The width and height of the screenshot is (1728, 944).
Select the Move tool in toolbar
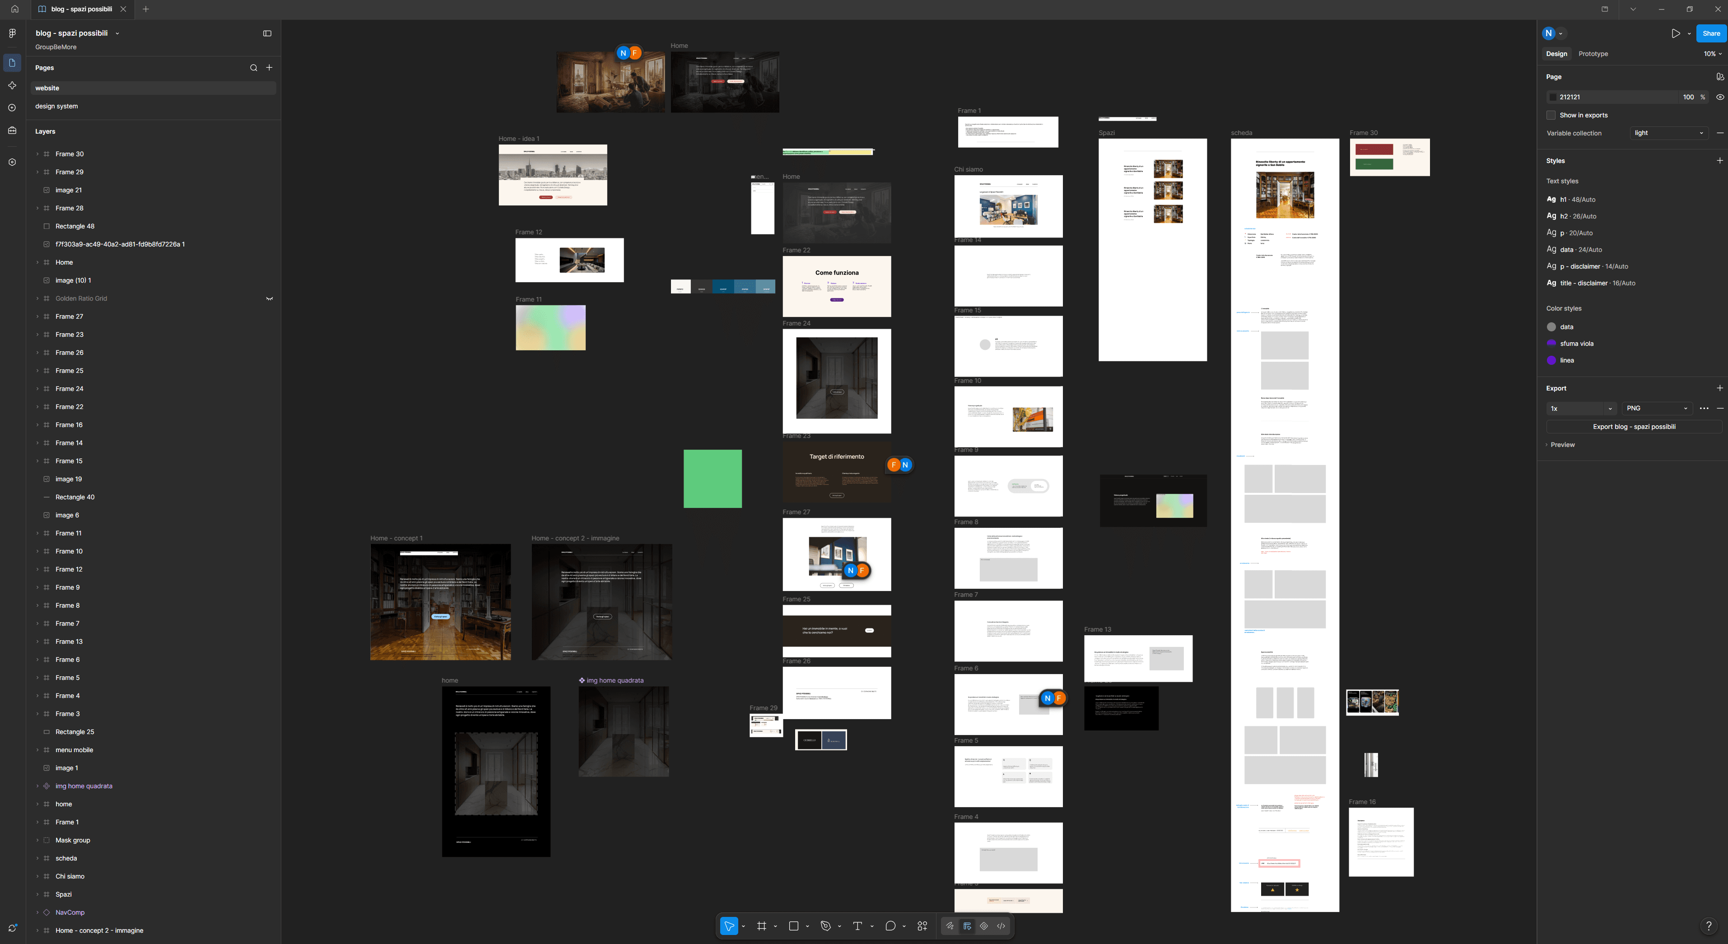click(728, 926)
